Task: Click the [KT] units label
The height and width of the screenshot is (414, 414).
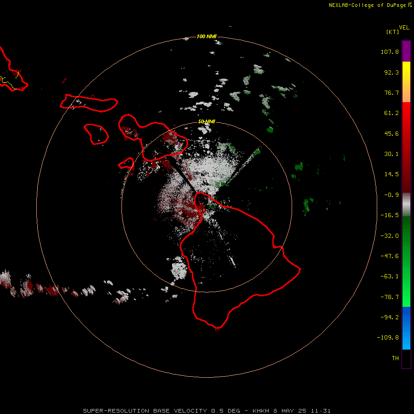Action: click(x=393, y=32)
